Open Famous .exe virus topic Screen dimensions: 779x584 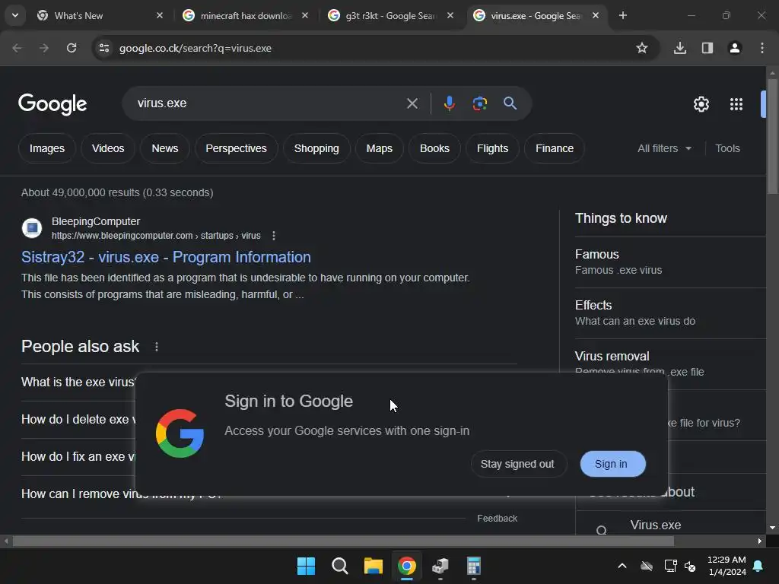670,262
